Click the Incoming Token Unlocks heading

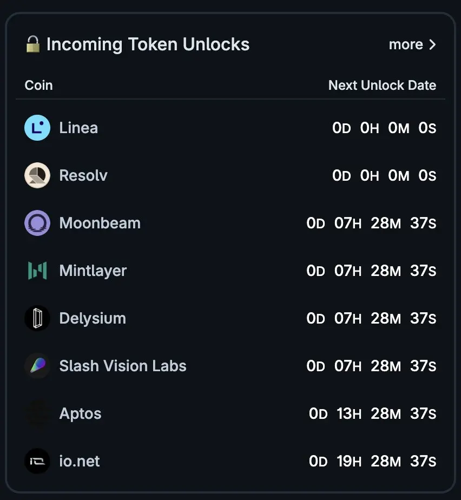click(148, 44)
